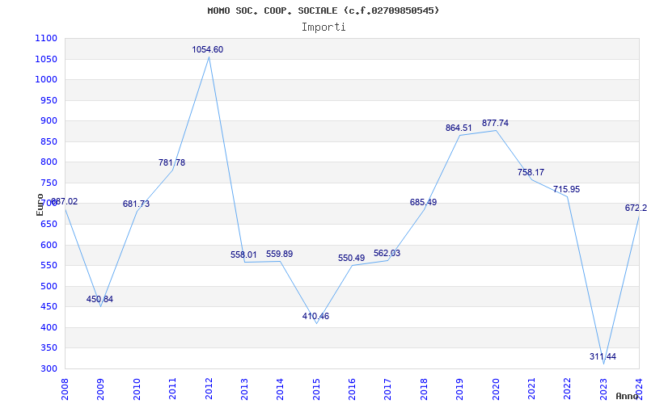Click the 550.49 value label

coord(352,258)
